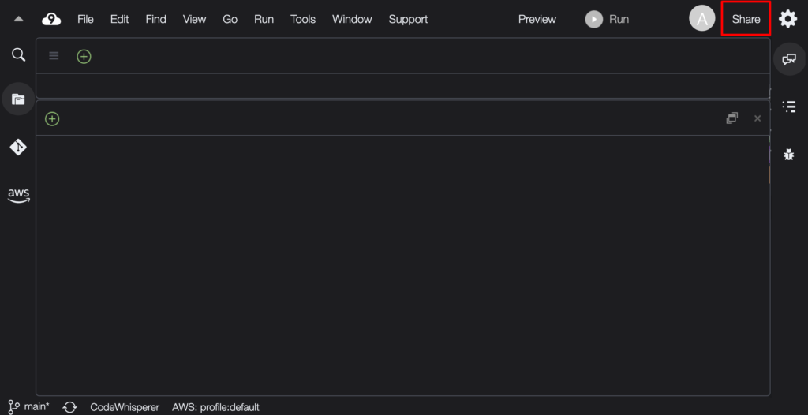
Task: Add a new tab in the bottom console pane
Action: (x=52, y=119)
